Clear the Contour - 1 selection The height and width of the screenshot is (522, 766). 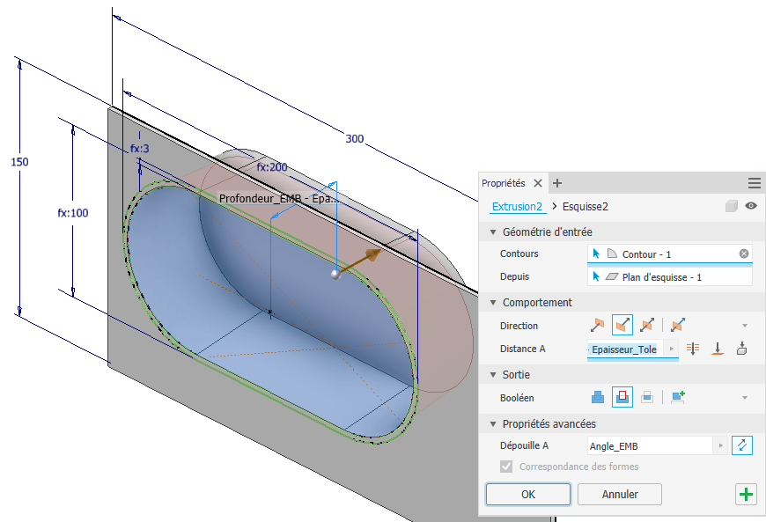(x=744, y=254)
